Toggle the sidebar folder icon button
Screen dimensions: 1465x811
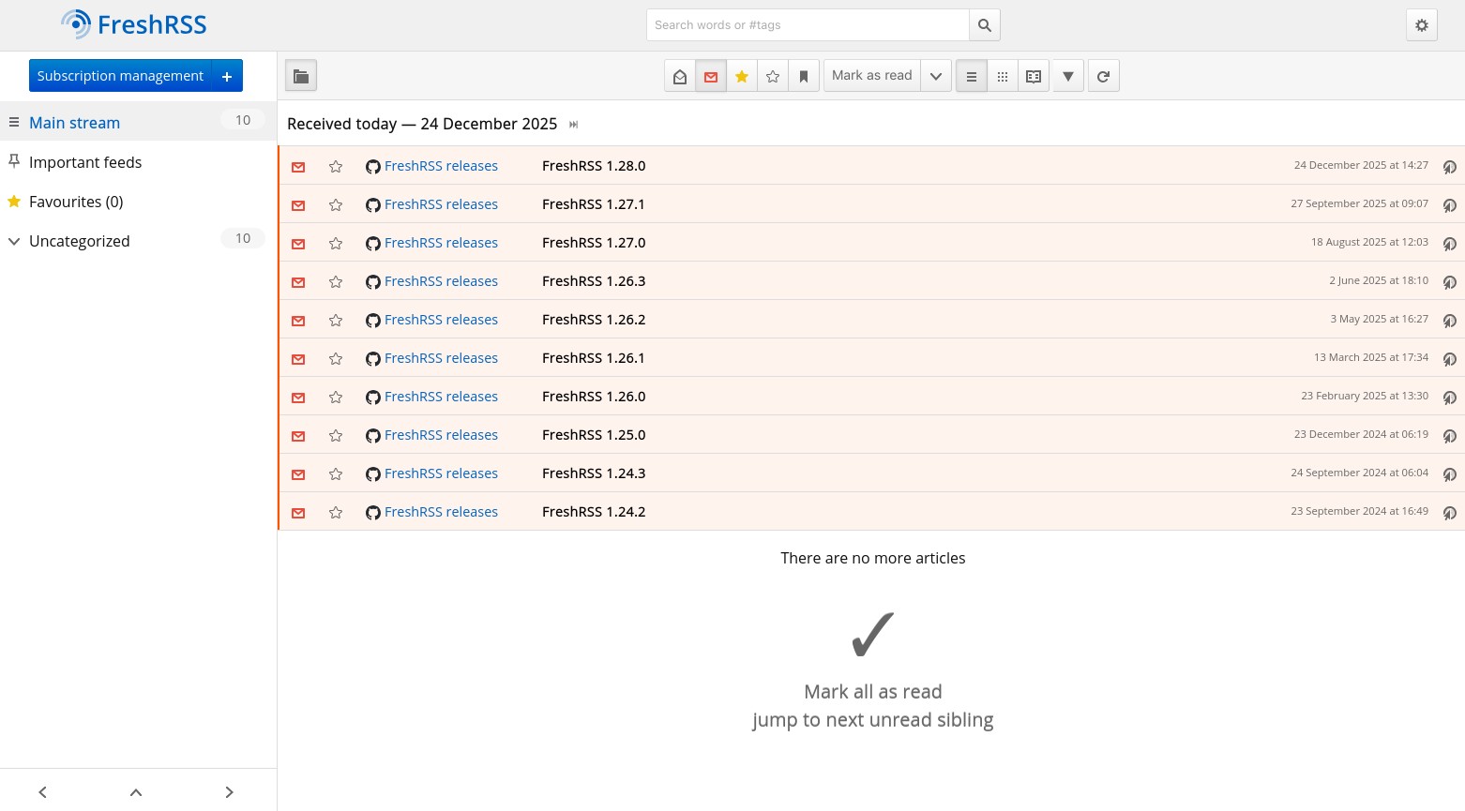click(x=301, y=76)
